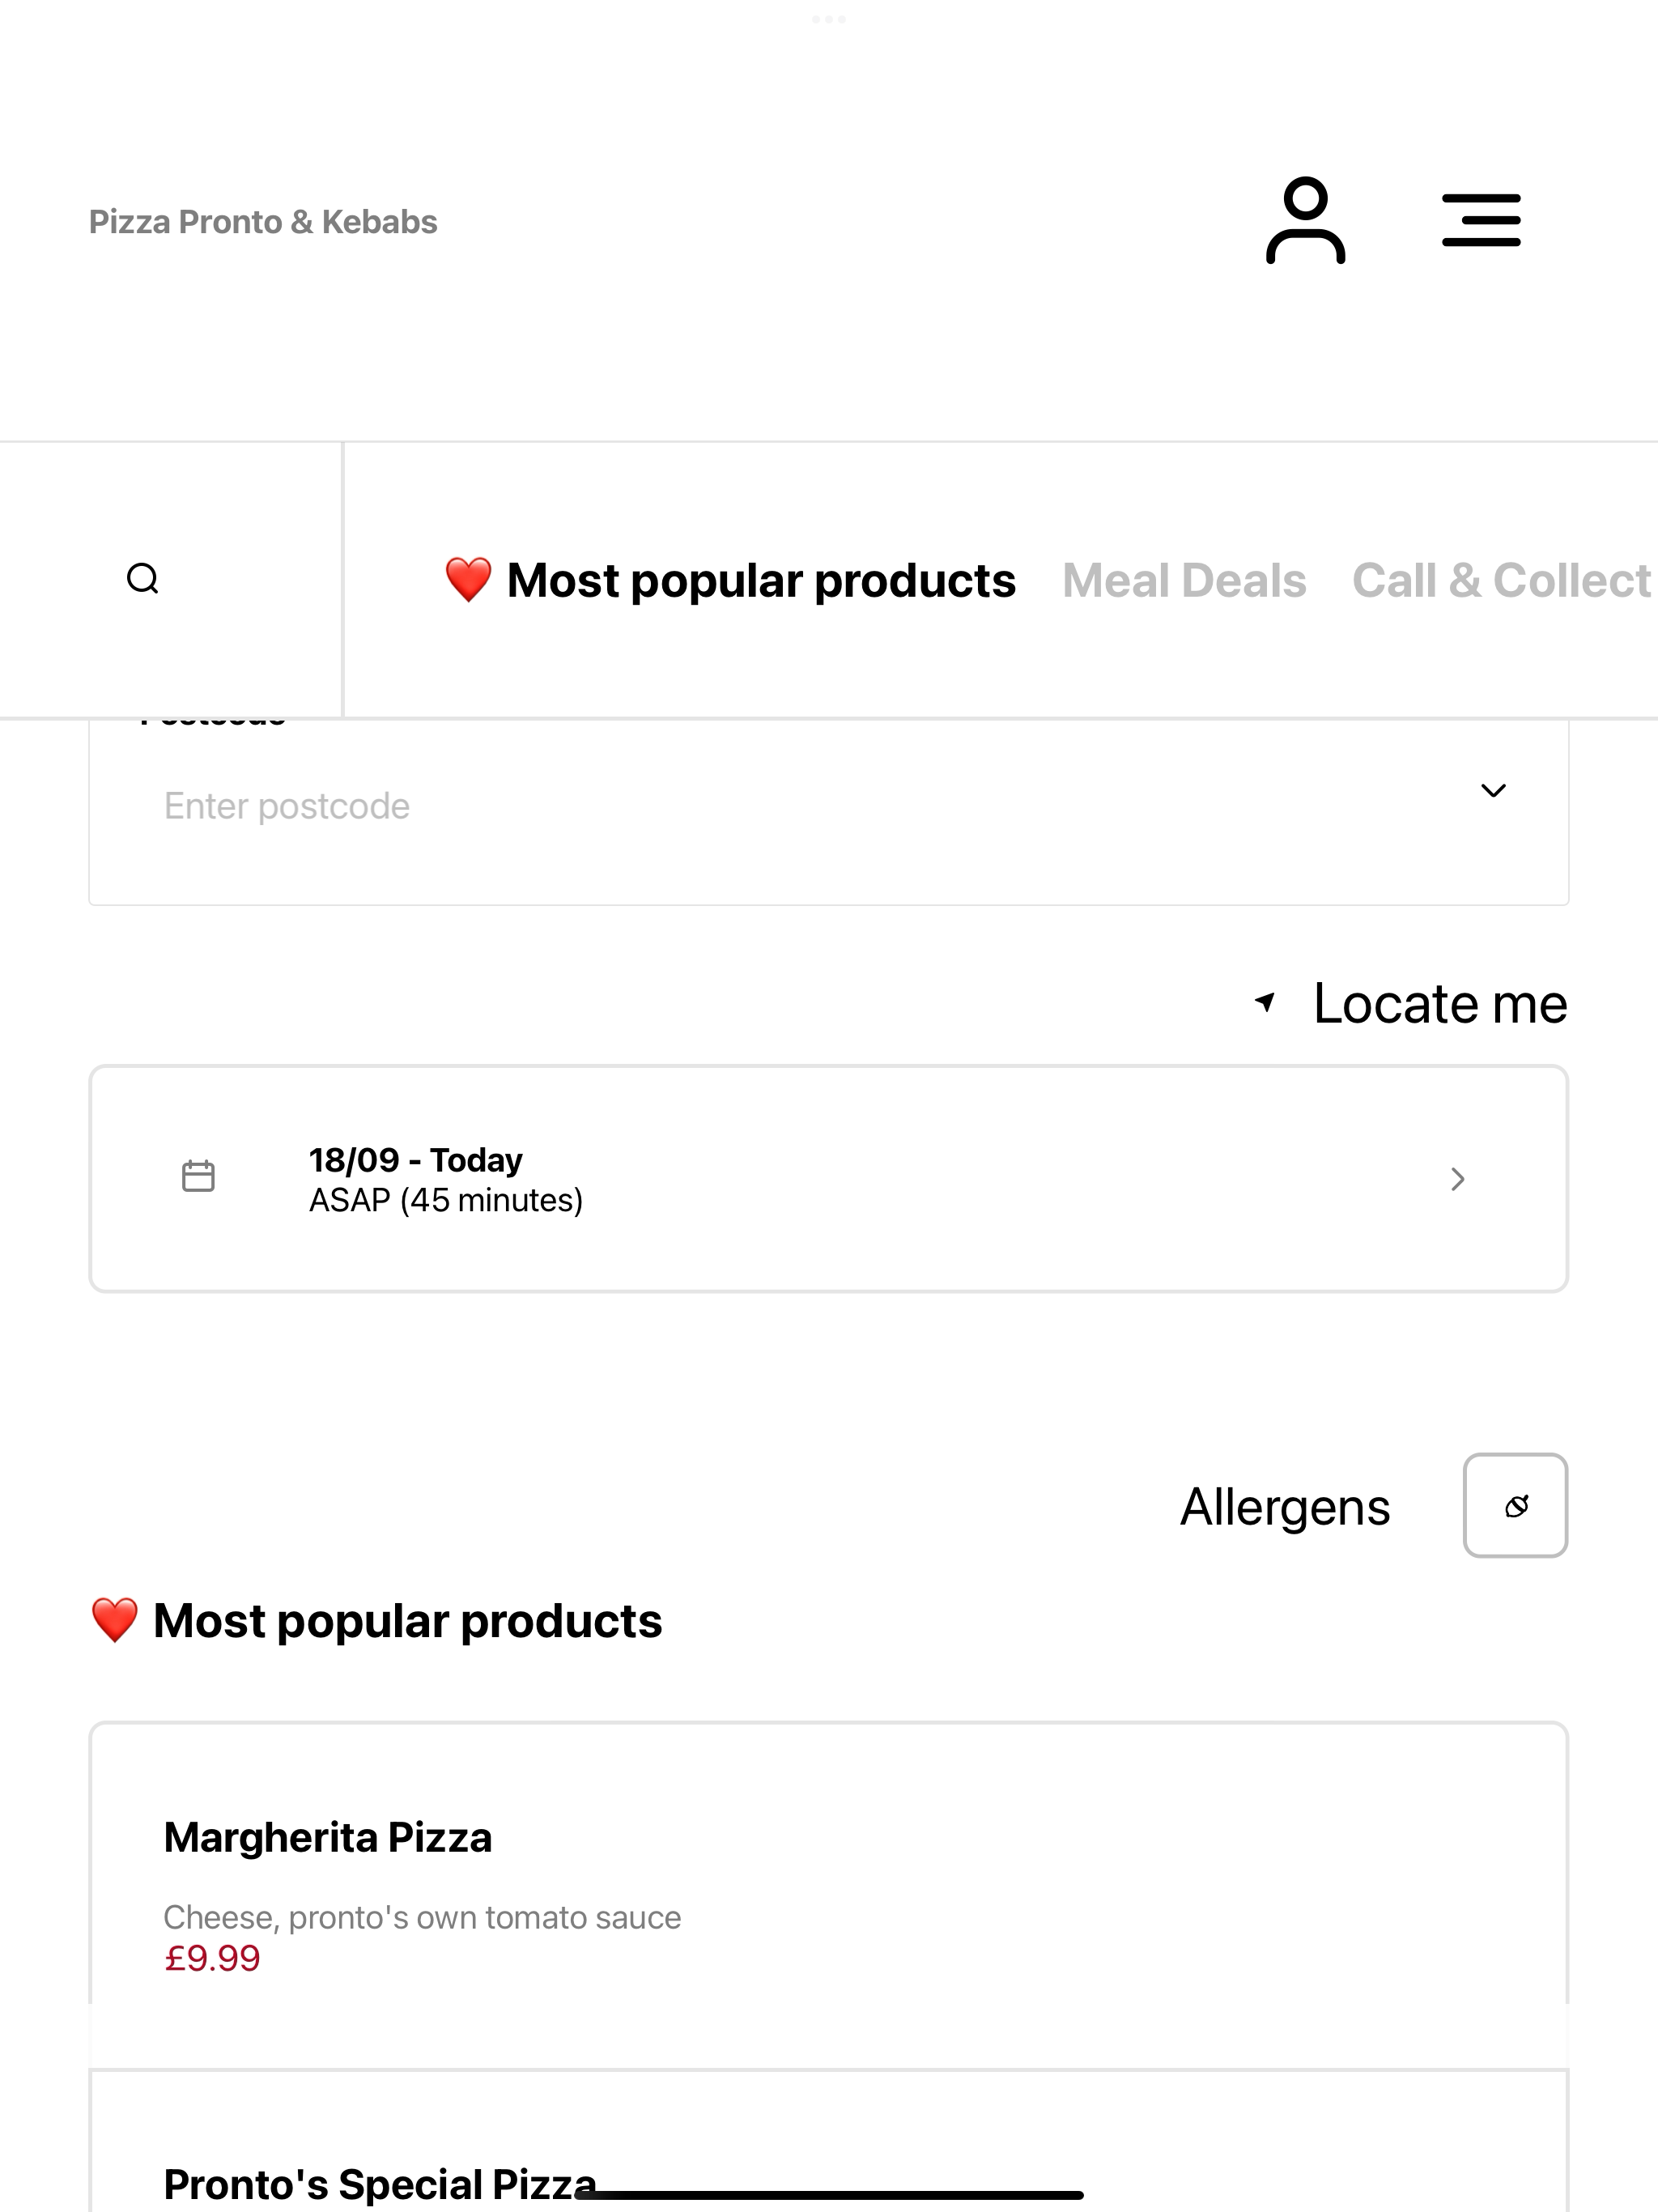Viewport: 1658px width, 2212px height.
Task: Expand the postcode dropdown chevron
Action: pos(1493,791)
